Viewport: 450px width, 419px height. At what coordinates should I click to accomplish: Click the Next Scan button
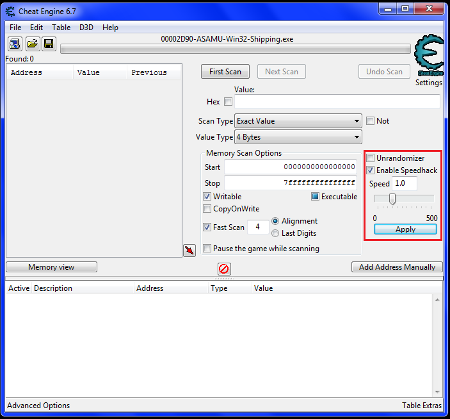[x=282, y=72]
